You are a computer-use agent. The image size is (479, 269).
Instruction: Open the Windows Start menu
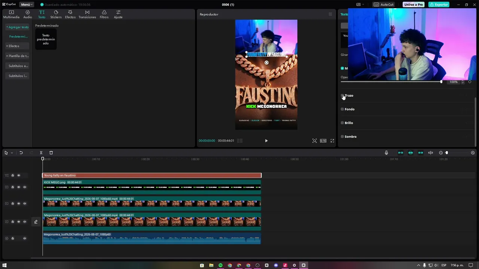4,265
